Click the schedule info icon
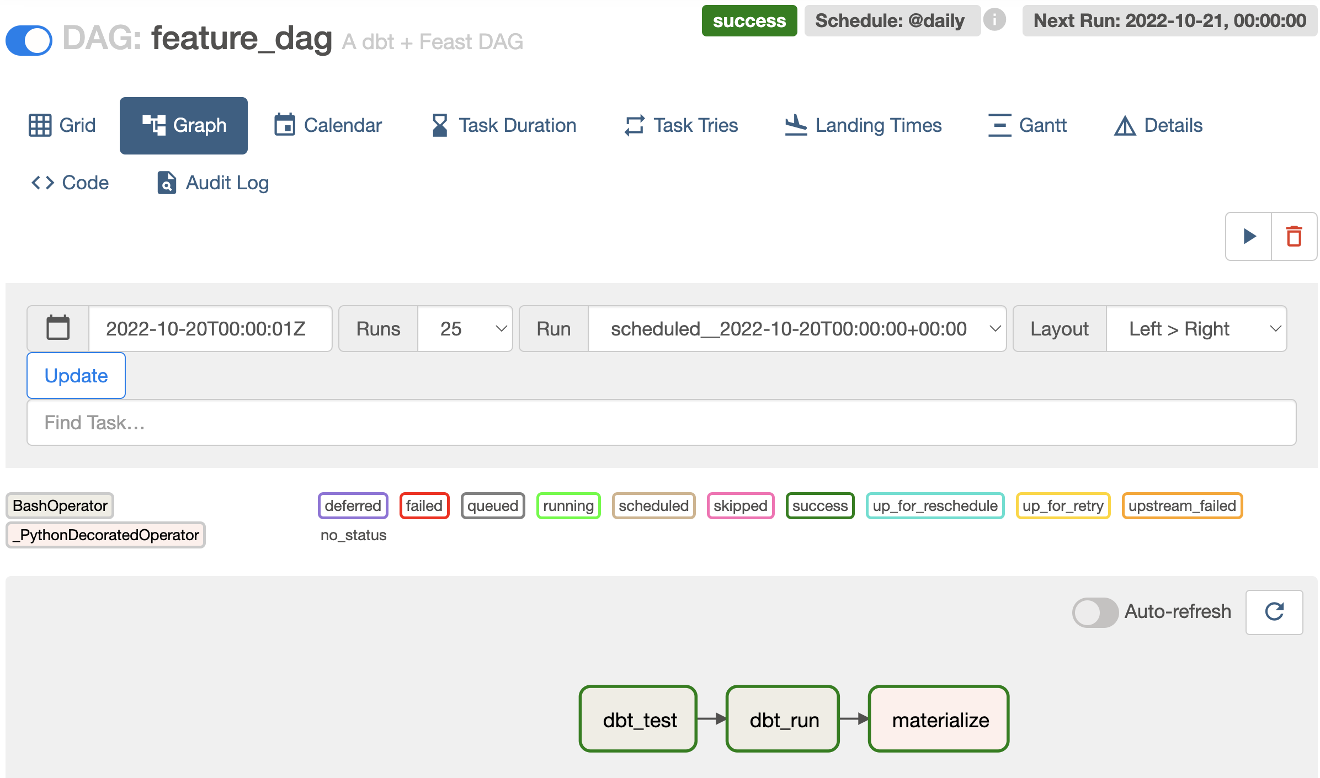 coord(994,20)
